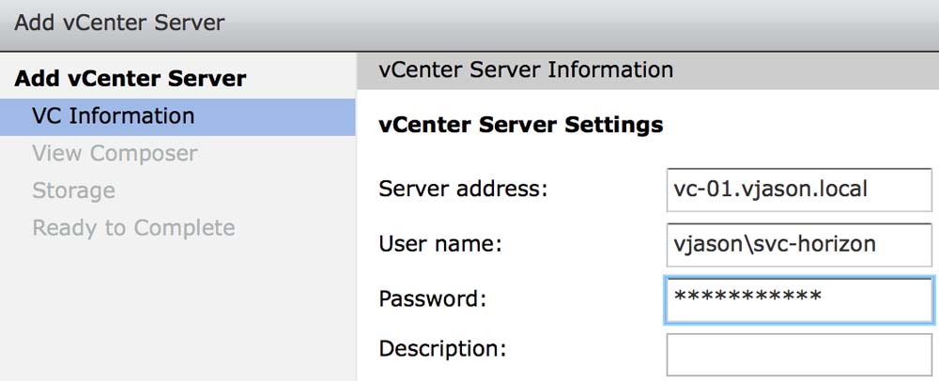Click empty sidebar space below Ready to Complete
This screenshot has width=939, height=381.
click(178, 310)
